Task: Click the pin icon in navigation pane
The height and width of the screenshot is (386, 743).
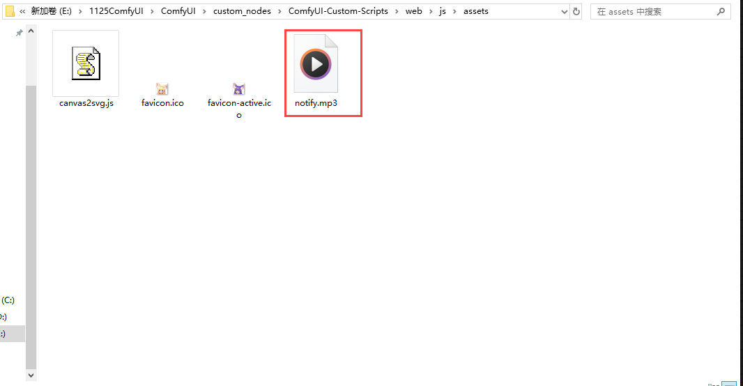Action: pos(20,33)
